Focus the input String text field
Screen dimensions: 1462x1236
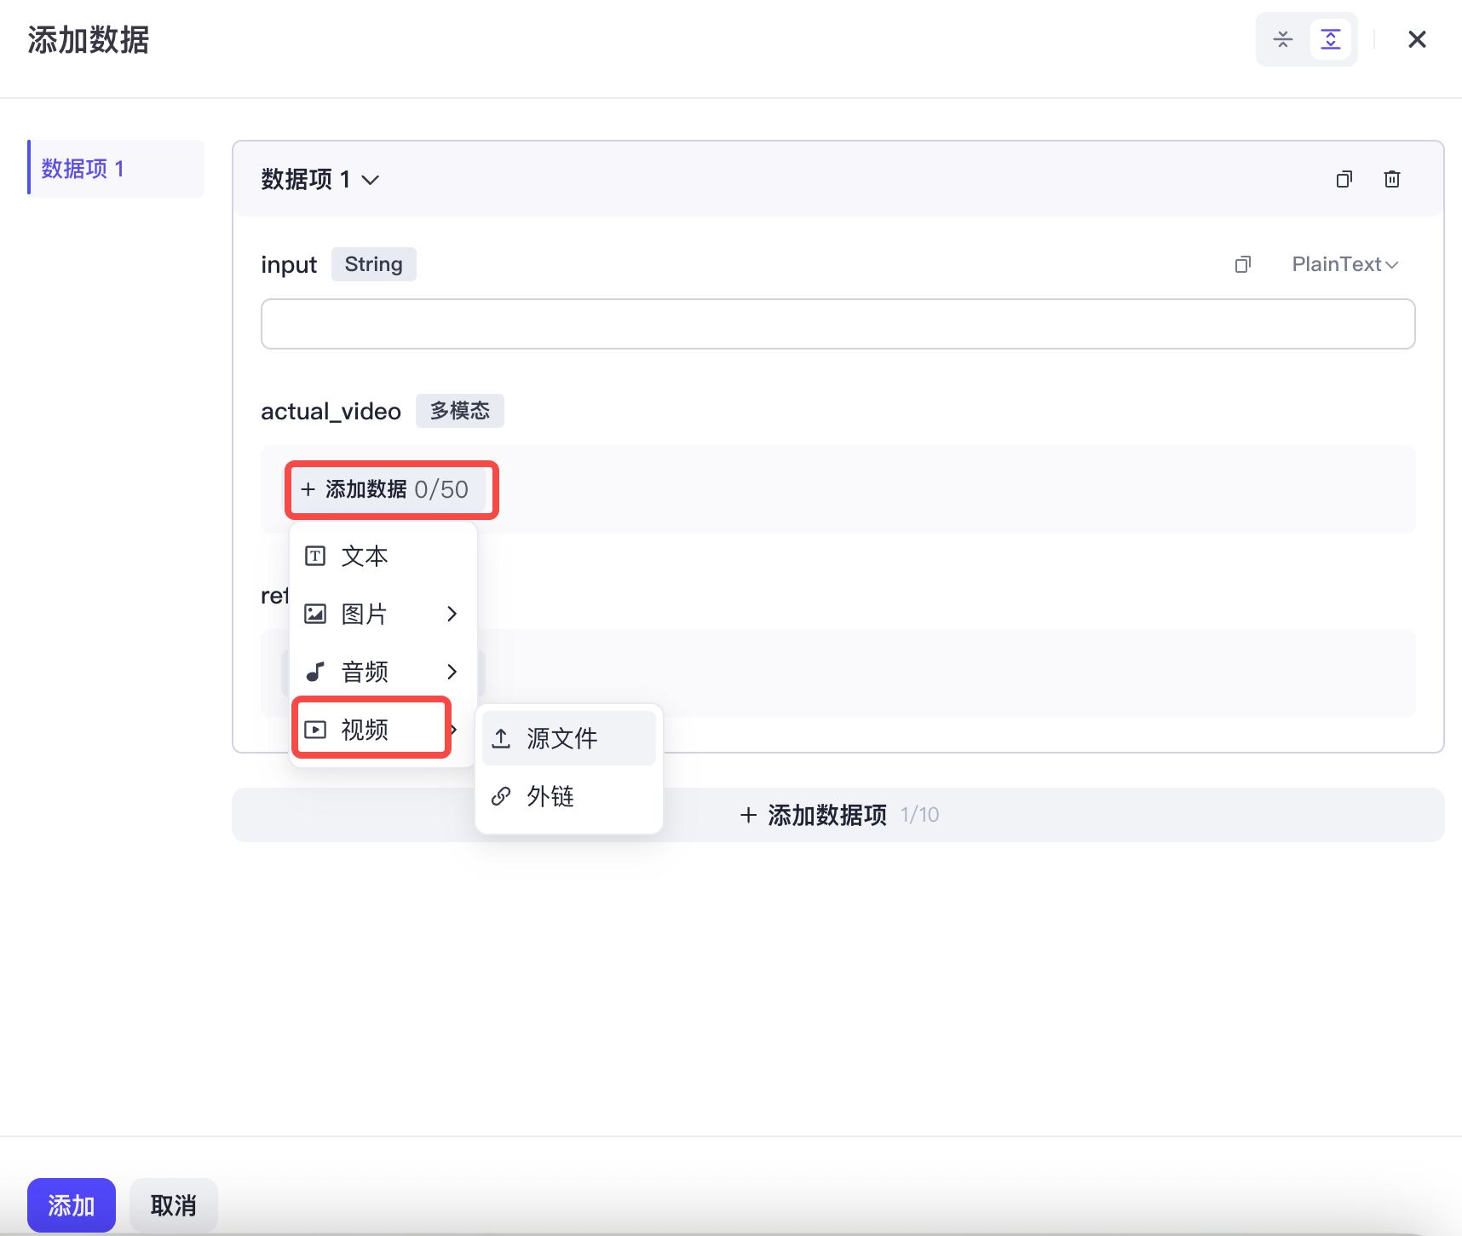point(837,324)
